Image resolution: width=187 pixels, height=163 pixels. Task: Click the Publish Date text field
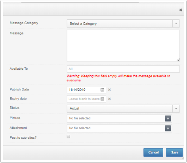coord(84,90)
